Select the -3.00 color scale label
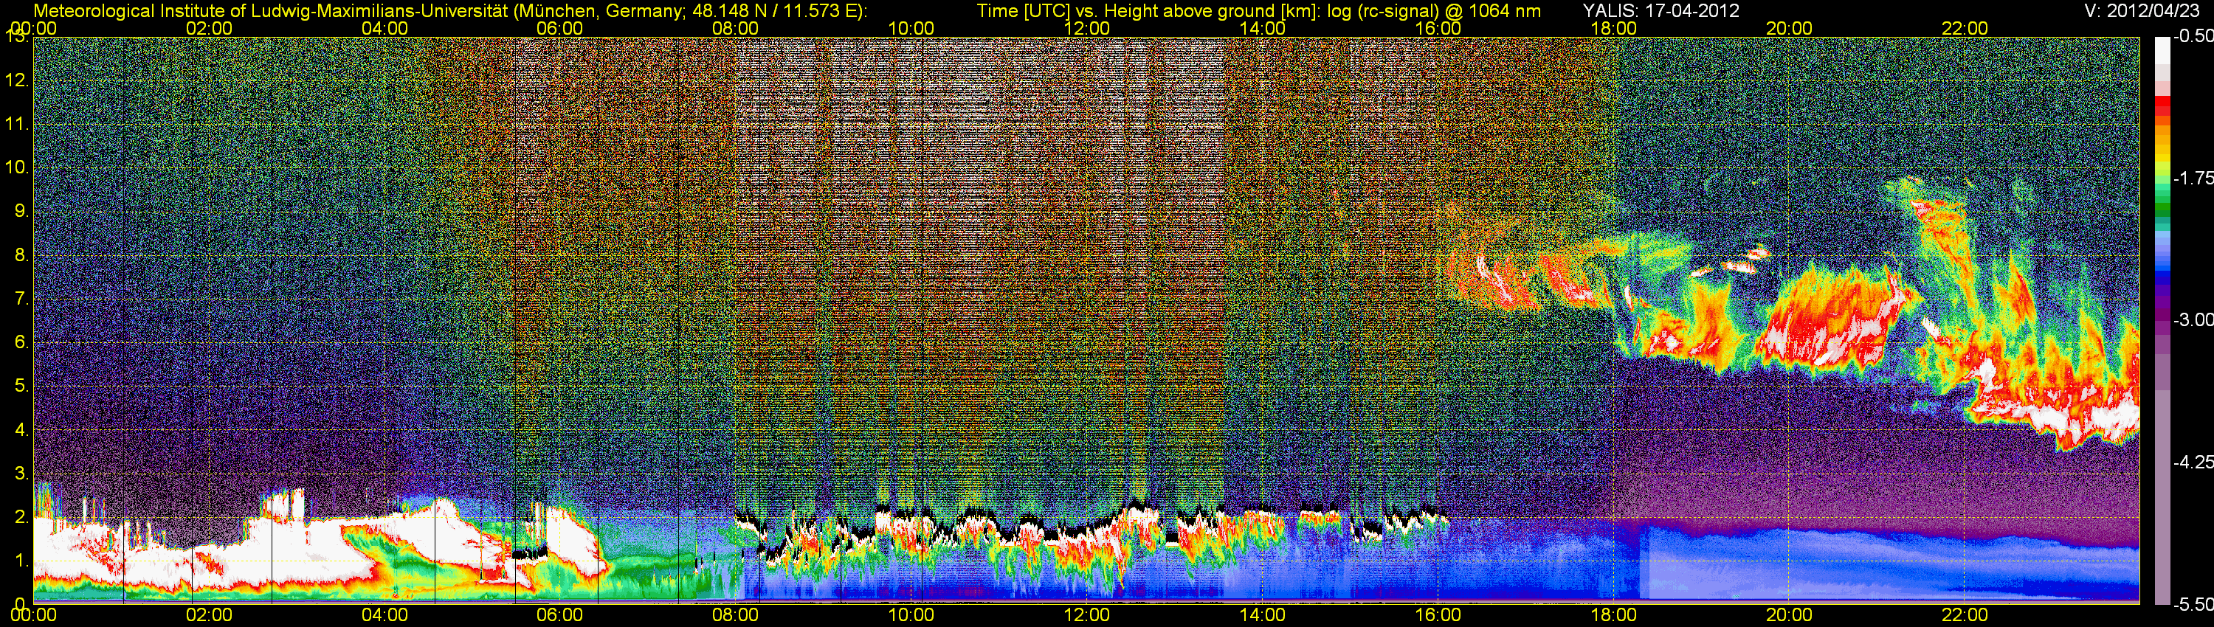This screenshot has width=2214, height=627. [x=2193, y=319]
